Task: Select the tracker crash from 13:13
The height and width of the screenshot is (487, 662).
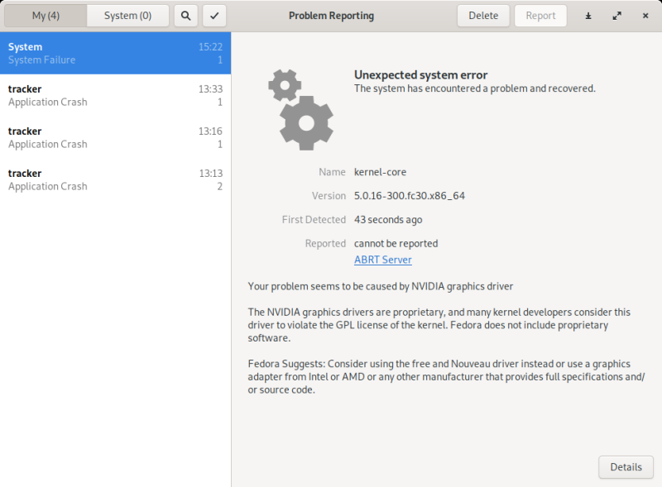Action: 115,180
